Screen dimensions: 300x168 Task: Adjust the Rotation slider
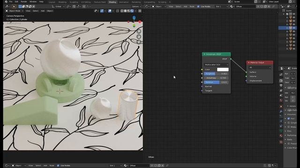(x=216, y=82)
